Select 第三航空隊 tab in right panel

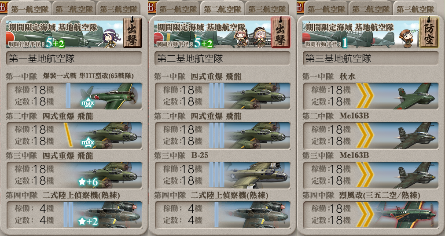[416, 9]
